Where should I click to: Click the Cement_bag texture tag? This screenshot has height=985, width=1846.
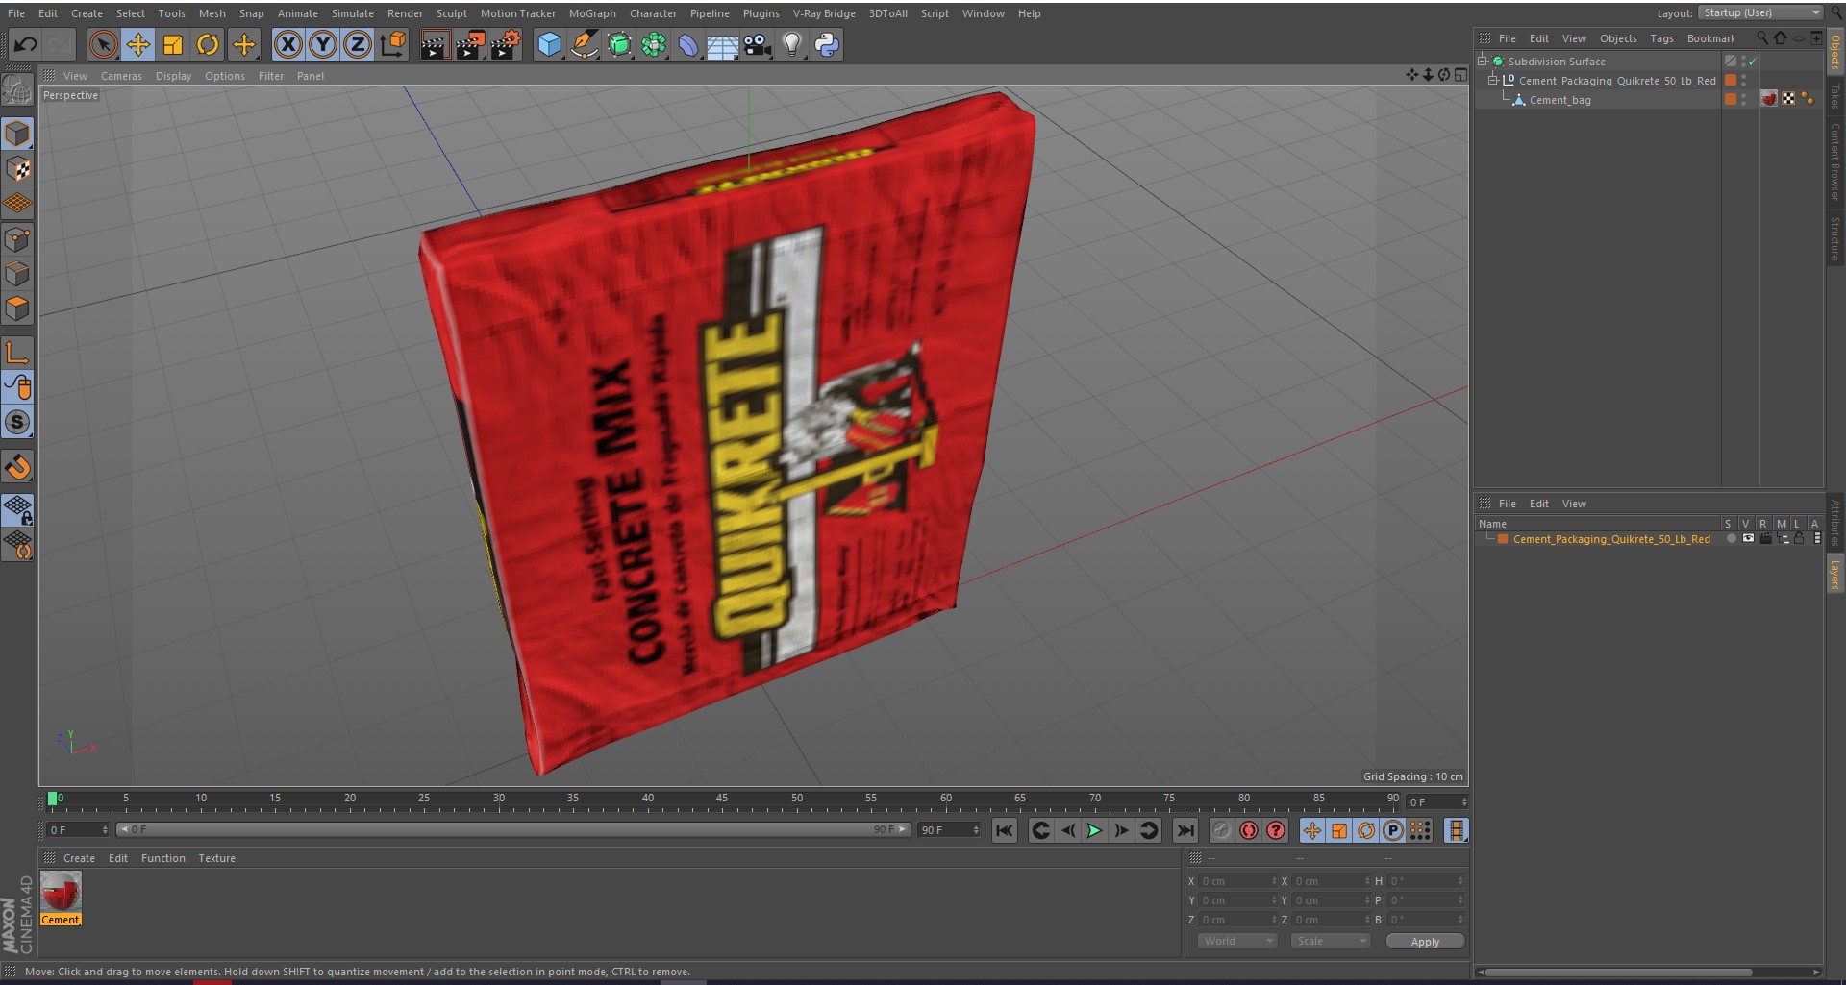point(1769,99)
